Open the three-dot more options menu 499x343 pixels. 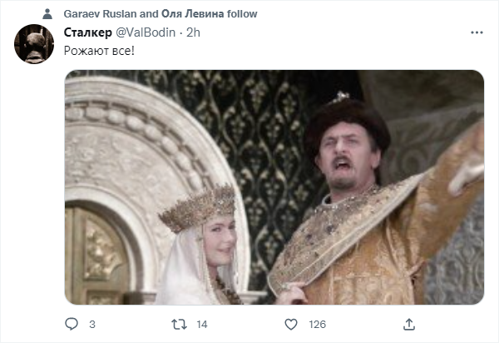click(x=477, y=32)
